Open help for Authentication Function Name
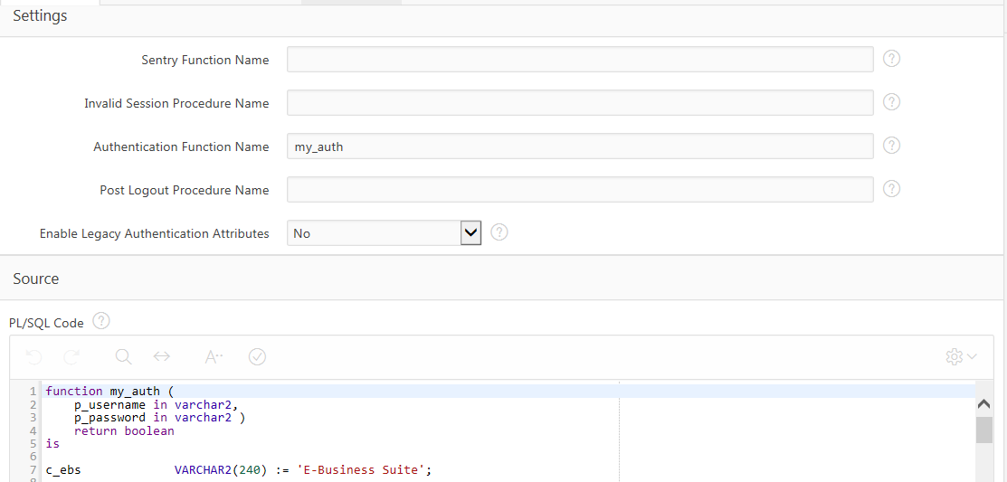The height and width of the screenshot is (482, 1007). click(891, 146)
